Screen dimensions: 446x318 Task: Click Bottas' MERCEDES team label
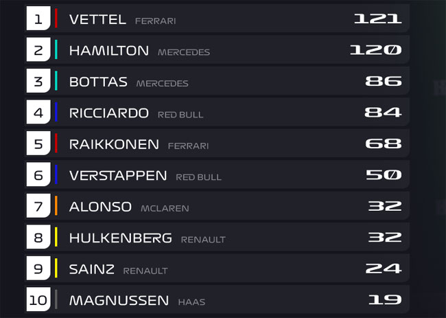coord(163,83)
